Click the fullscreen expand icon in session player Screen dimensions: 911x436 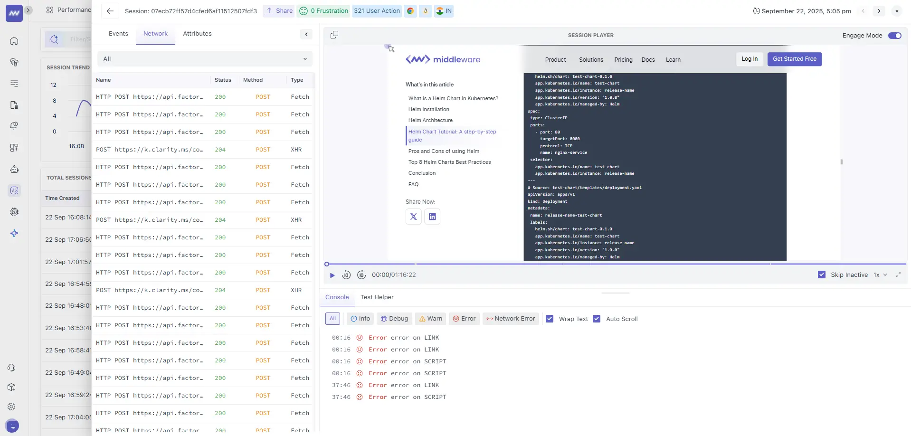(x=898, y=275)
